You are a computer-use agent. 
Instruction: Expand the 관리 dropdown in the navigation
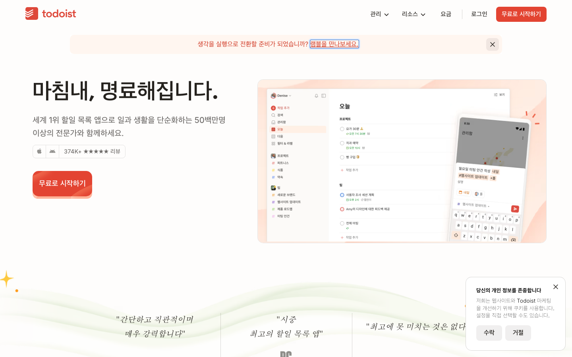pos(379,14)
